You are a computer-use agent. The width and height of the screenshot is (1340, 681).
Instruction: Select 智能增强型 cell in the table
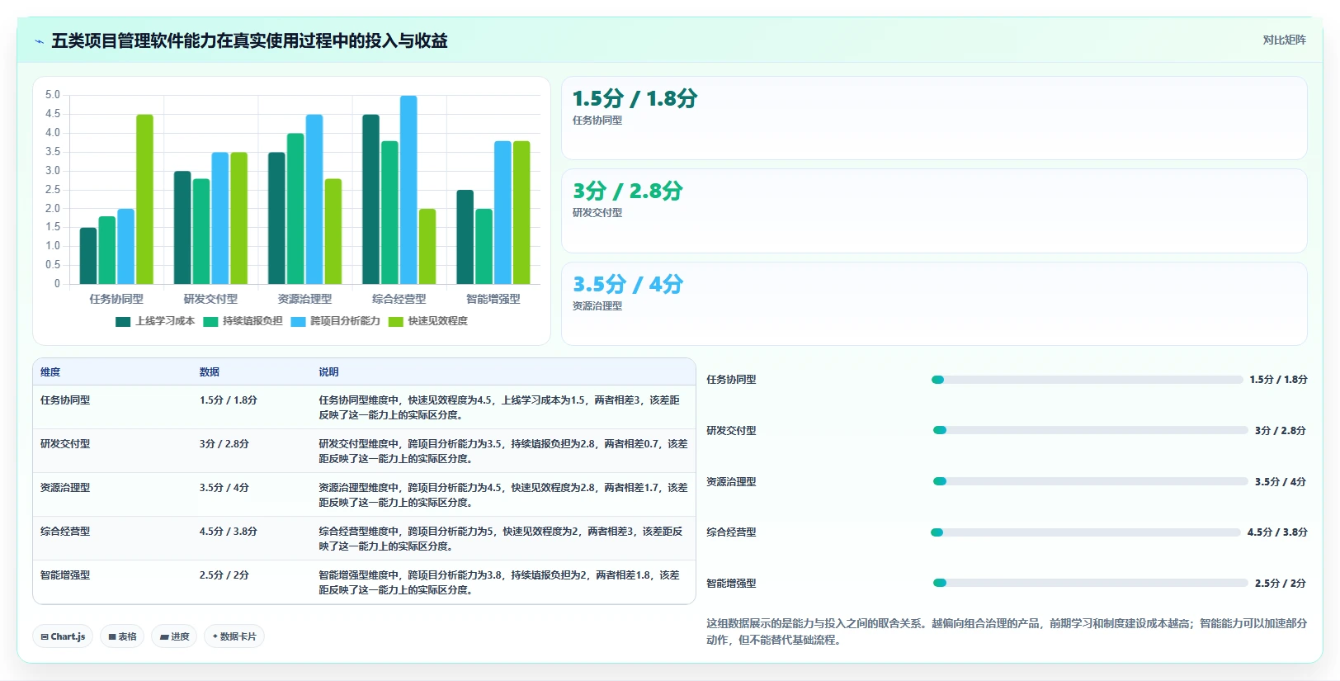click(65, 575)
